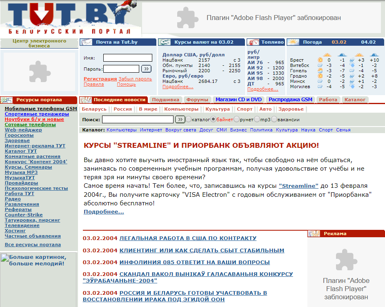Open the Эўрабачаньне-2004 scandal headline
This screenshot has width=385, height=307.
[188, 277]
